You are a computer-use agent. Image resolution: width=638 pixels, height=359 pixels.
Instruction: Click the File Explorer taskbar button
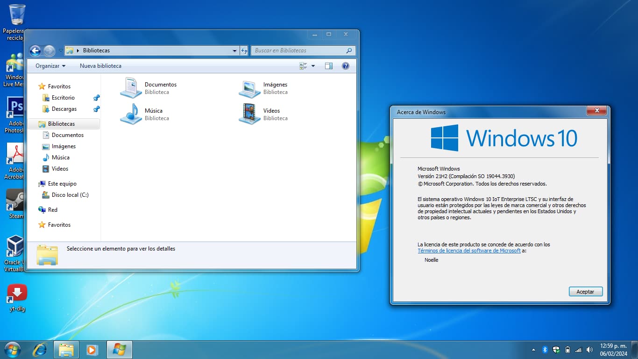[x=66, y=350]
